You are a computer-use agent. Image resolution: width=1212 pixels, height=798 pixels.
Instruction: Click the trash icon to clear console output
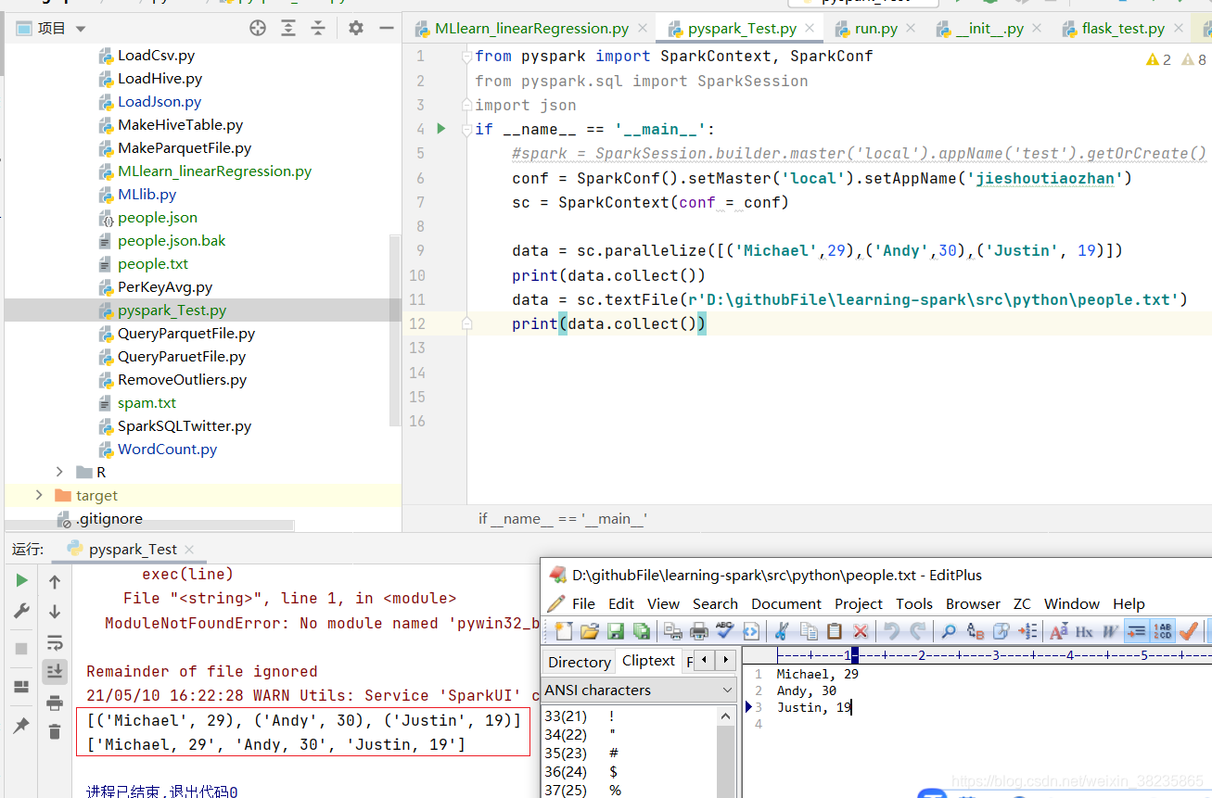pos(55,732)
